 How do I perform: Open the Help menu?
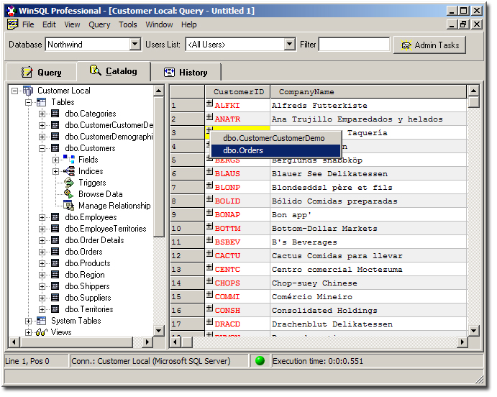(x=189, y=24)
